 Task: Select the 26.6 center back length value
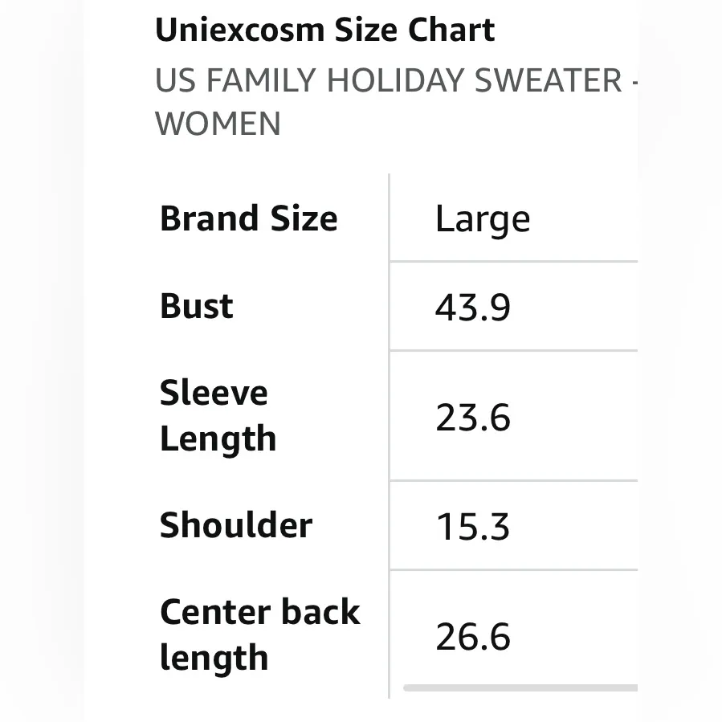pos(473,637)
